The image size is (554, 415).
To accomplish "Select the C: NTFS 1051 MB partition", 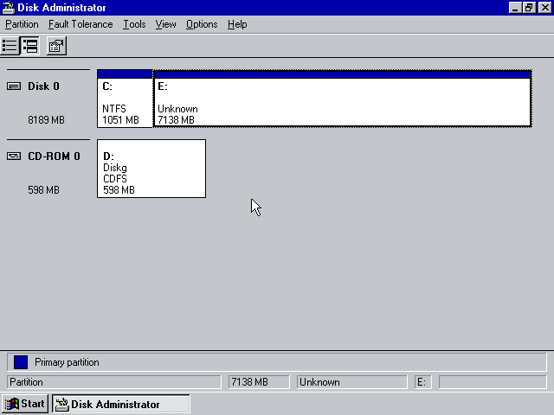I will click(125, 99).
